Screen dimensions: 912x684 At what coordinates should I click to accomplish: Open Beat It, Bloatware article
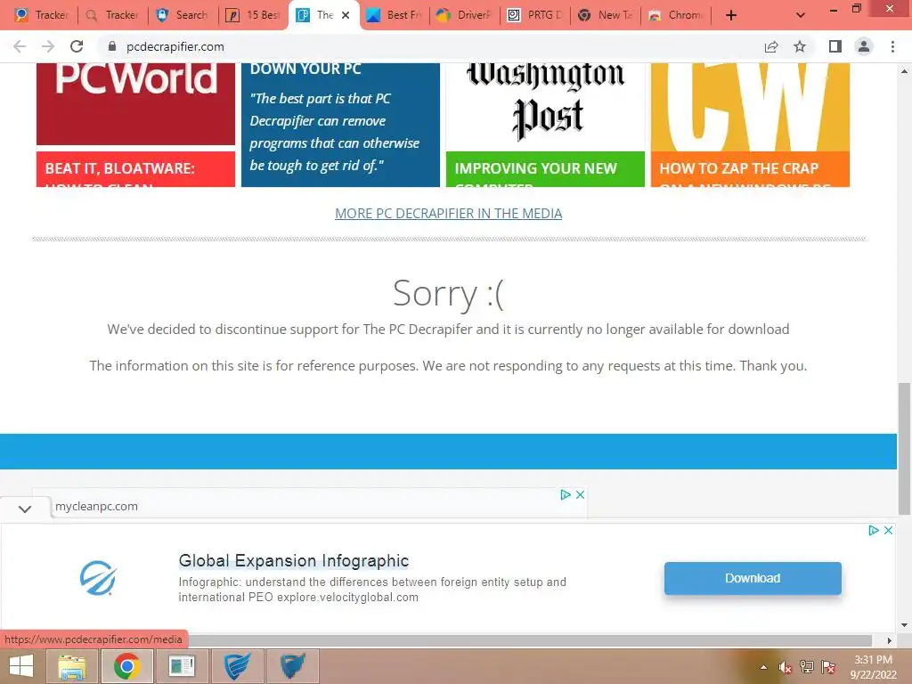pyautogui.click(x=135, y=169)
